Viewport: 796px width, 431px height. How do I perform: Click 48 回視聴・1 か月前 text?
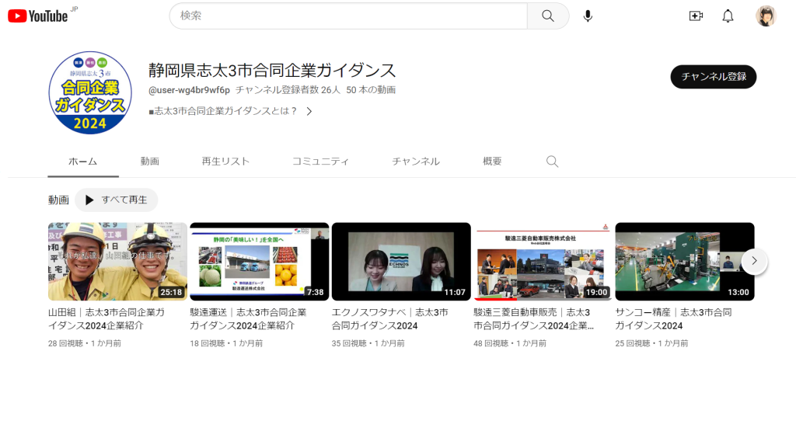pos(510,343)
